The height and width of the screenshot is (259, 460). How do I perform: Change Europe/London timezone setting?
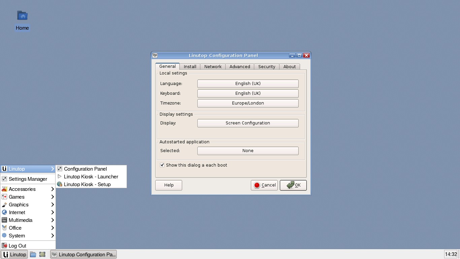coord(248,103)
